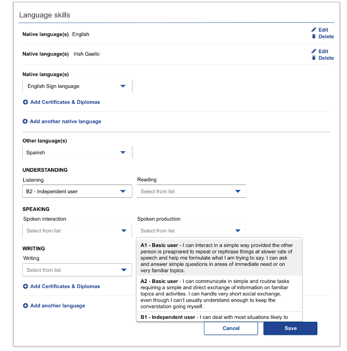Click Add another language link
Screen dimensions: 347x351
[54, 306]
